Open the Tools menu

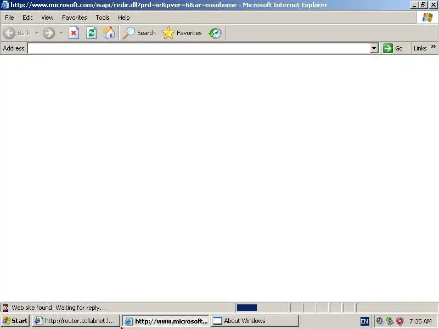pos(103,18)
